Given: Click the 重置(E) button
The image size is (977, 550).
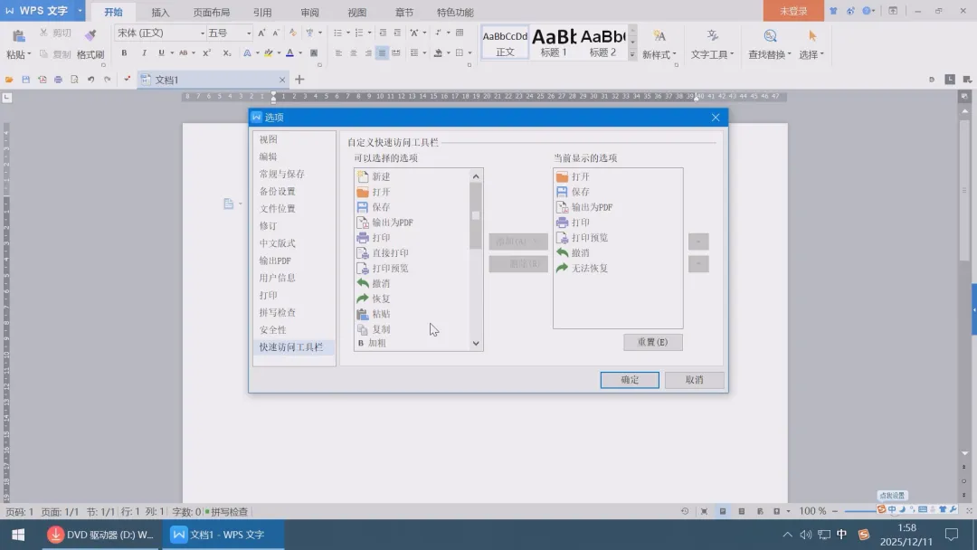Looking at the screenshot, I should (x=653, y=342).
